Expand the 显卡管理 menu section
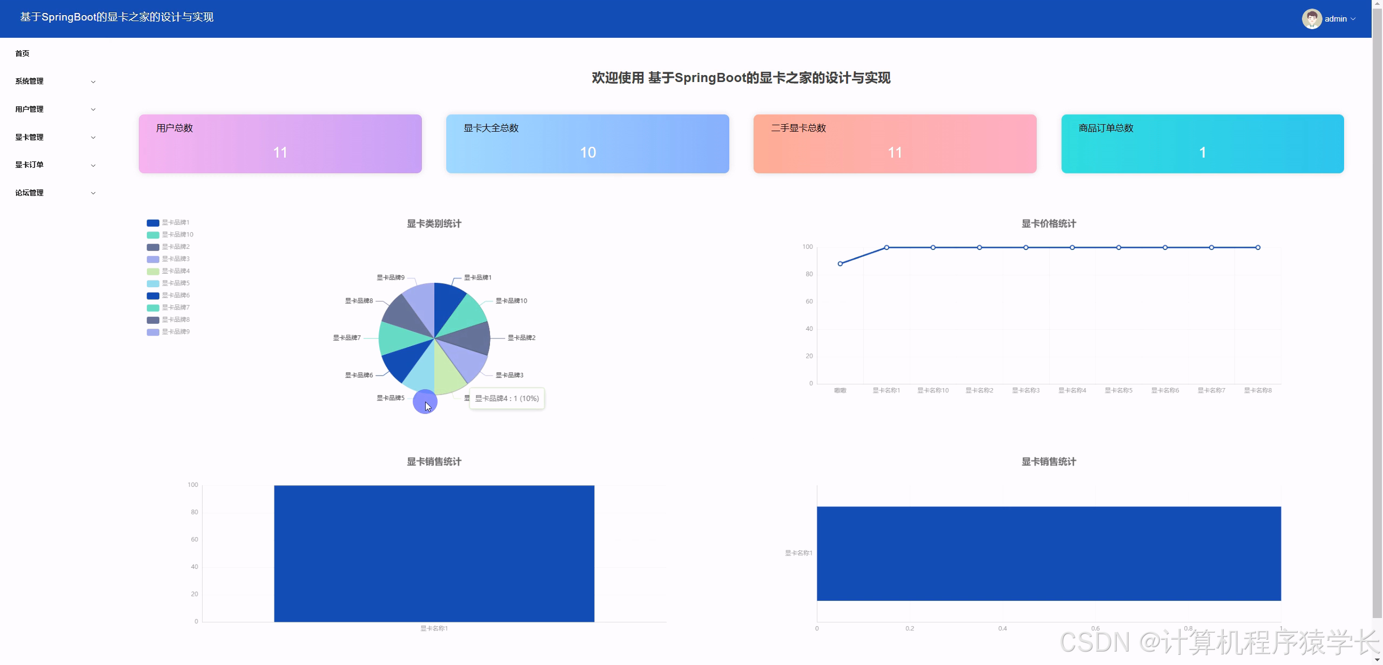The image size is (1383, 665). click(x=54, y=137)
